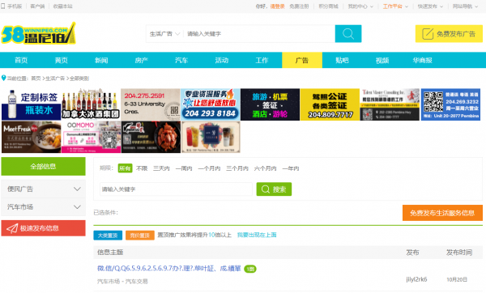Open the 新闻 nav tab
Viewport: 486px width, 293px height.
[101, 60]
